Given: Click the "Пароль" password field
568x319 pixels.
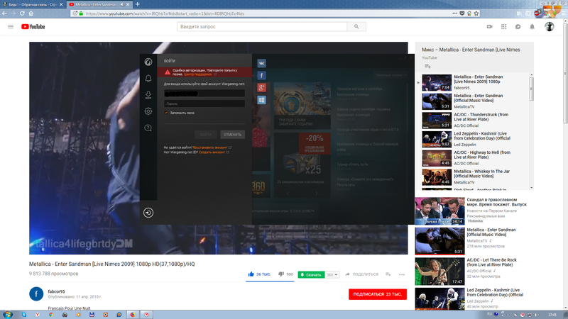Looking at the screenshot, I should [204, 103].
